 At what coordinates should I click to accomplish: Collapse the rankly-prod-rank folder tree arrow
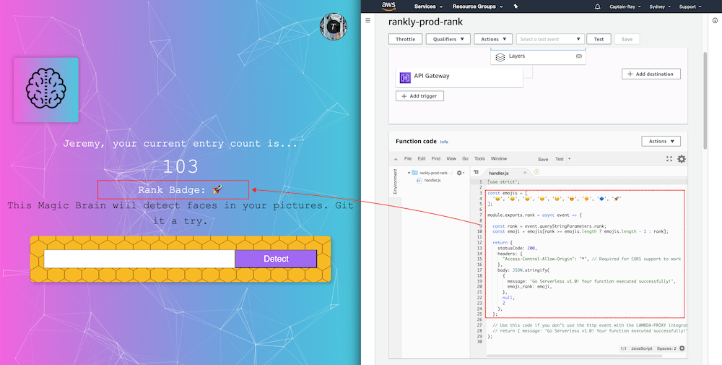tap(409, 173)
